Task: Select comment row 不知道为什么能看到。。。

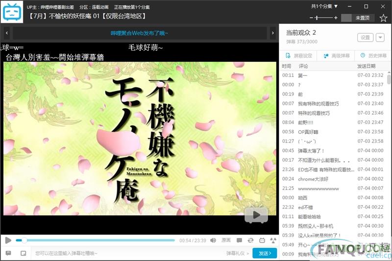Action: pyautogui.click(x=334, y=160)
